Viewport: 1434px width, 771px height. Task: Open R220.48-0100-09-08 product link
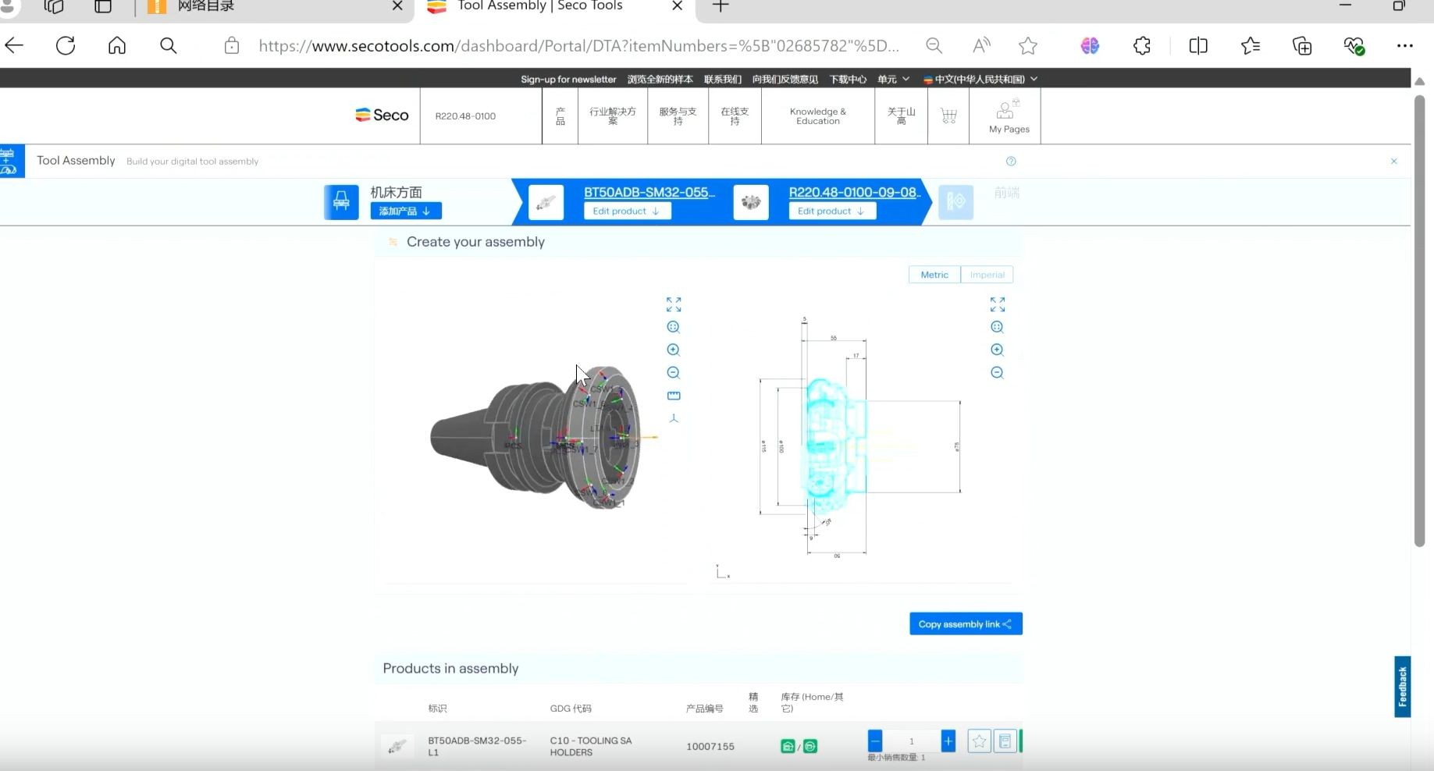[855, 192]
